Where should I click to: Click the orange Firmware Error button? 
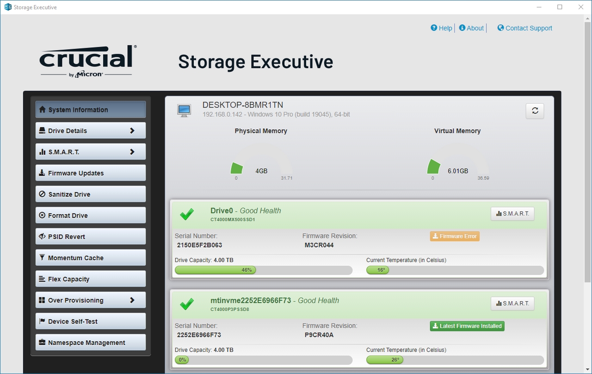(x=455, y=236)
